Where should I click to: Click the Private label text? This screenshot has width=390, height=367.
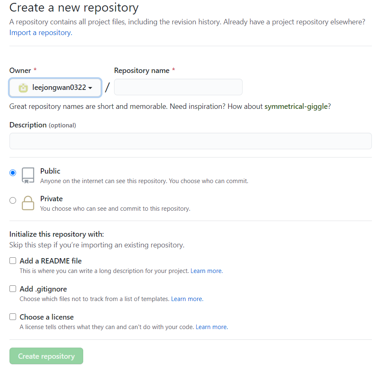click(51, 199)
